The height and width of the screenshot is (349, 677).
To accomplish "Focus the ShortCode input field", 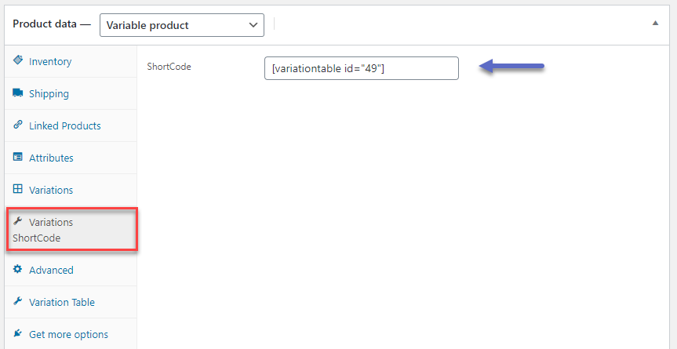I will click(362, 68).
